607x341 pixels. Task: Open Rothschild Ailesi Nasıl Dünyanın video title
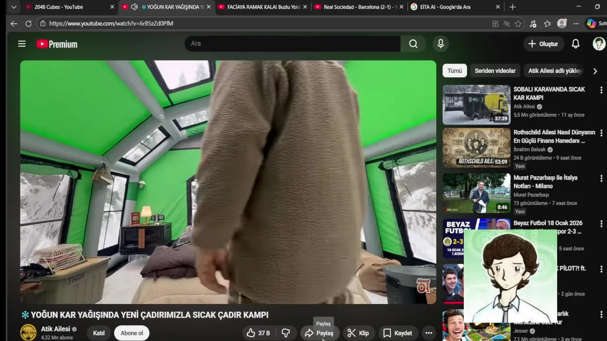point(554,136)
